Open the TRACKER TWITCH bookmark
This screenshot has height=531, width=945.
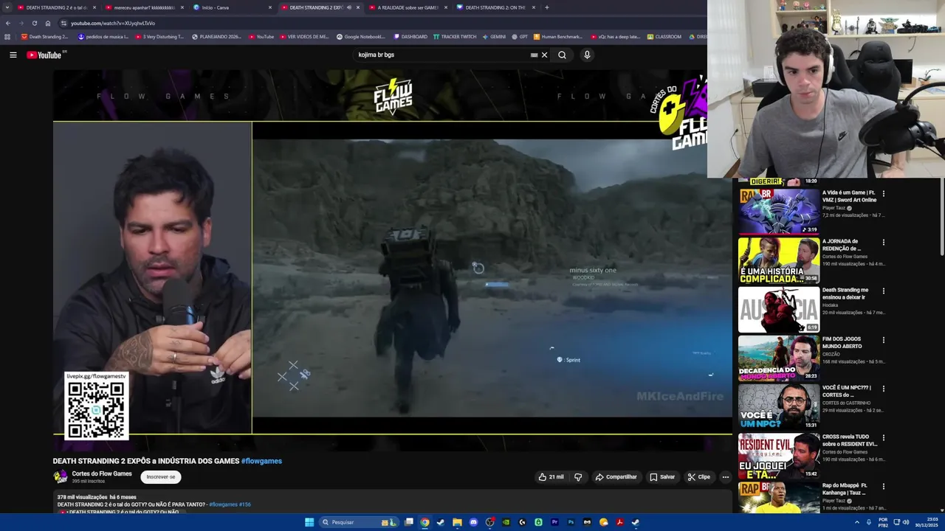pos(454,36)
